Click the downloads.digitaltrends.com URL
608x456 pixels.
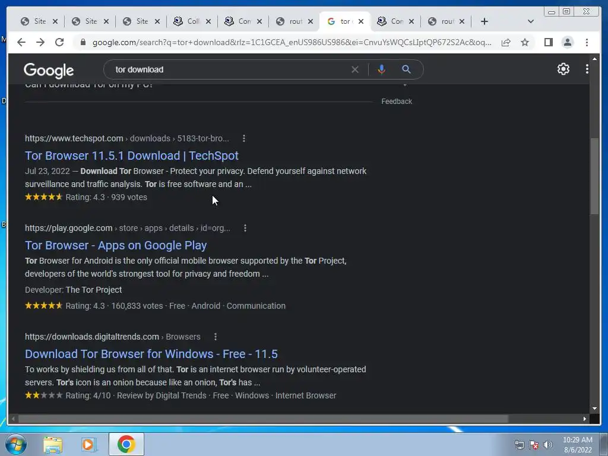coord(112,337)
